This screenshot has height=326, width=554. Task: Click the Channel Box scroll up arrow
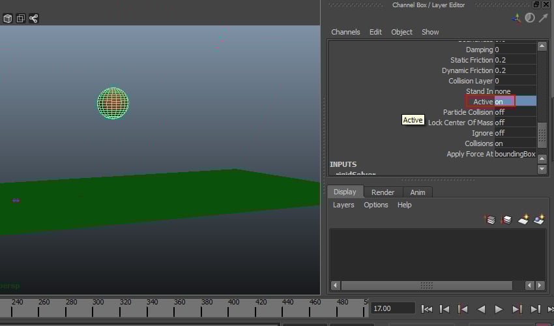click(542, 46)
